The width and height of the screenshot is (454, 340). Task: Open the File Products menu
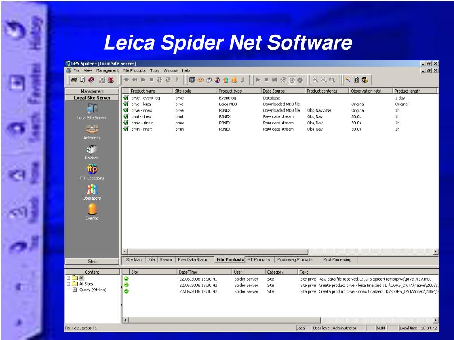(x=134, y=70)
